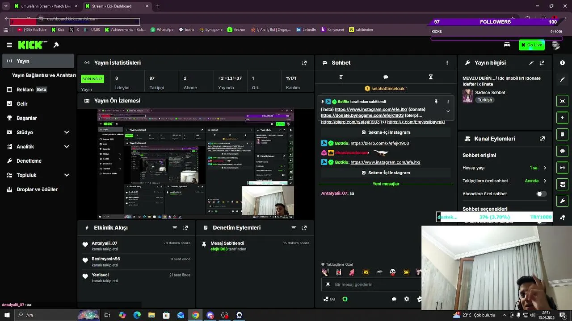572x321 pixels.
Task: Unpin the pinned BotRix message
Action: click(436, 102)
